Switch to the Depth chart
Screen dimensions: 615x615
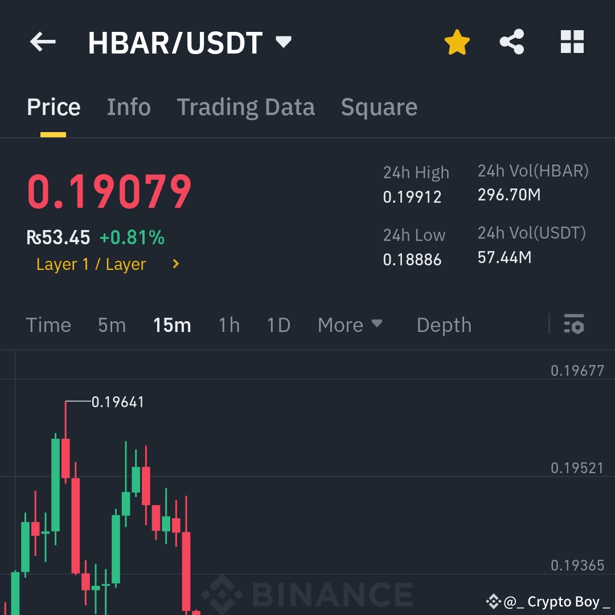tap(444, 325)
